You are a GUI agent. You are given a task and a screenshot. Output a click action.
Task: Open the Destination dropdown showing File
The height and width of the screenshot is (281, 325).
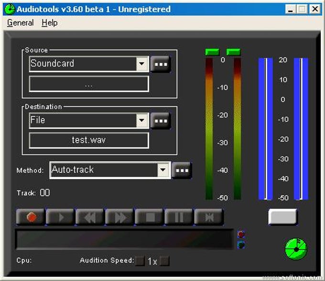pyautogui.click(x=142, y=121)
